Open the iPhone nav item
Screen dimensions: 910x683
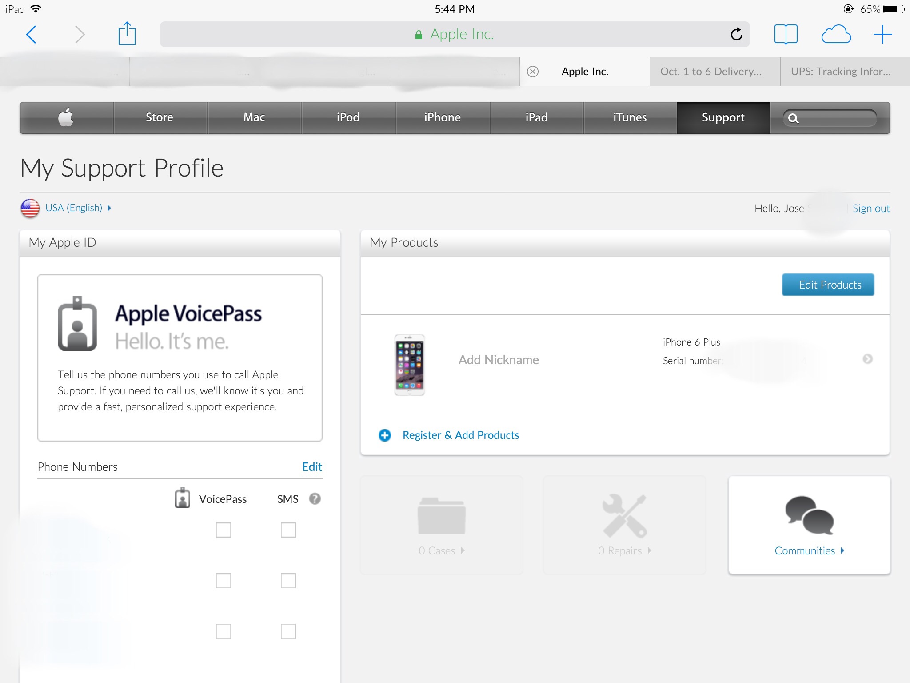(443, 117)
